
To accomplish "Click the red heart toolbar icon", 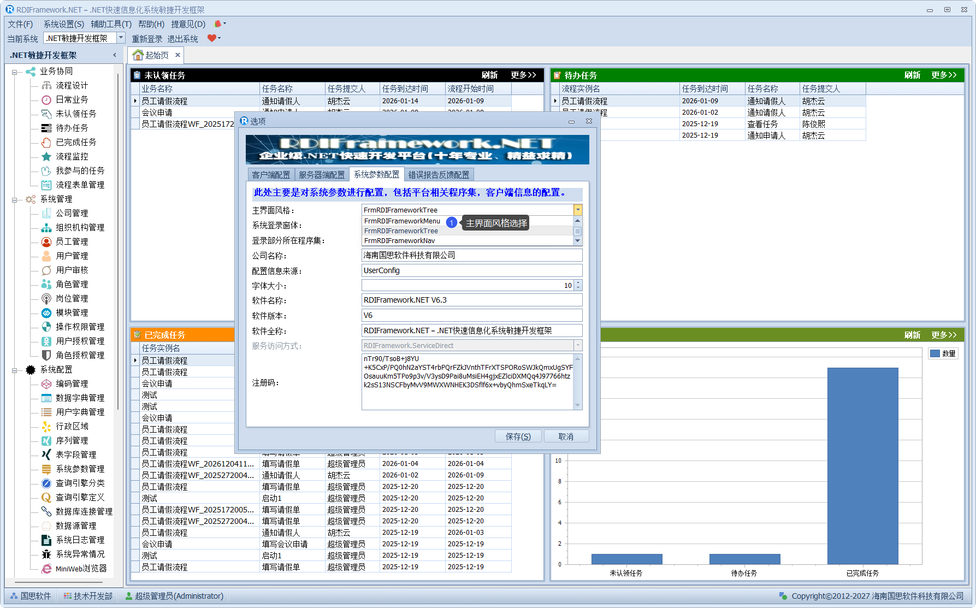I will click(x=212, y=38).
